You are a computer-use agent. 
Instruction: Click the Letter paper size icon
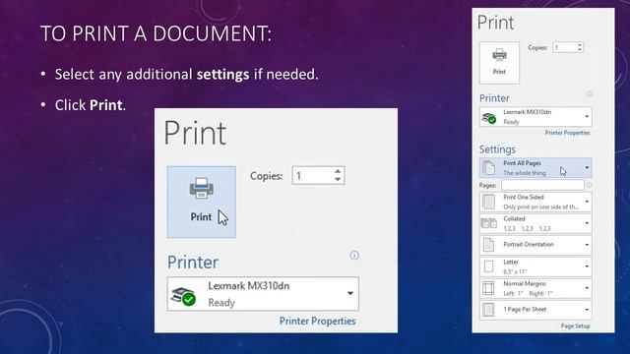pyautogui.click(x=488, y=266)
